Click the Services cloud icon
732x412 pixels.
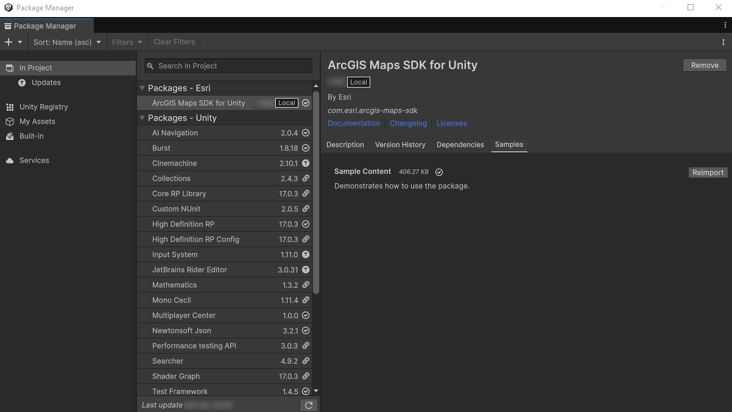[10, 161]
